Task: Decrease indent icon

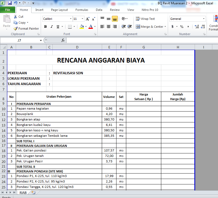Action: coord(124,27)
